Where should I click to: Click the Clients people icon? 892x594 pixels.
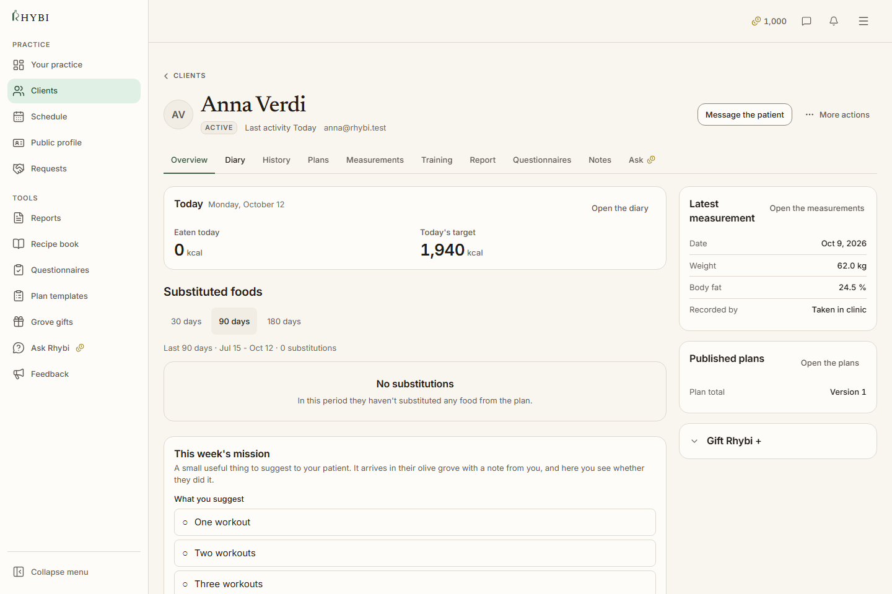pos(19,91)
